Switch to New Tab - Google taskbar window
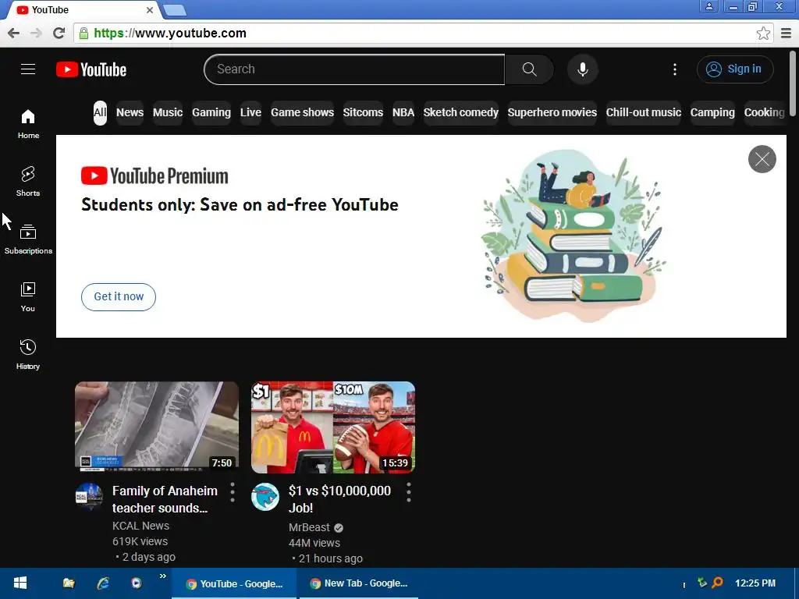 tap(359, 583)
